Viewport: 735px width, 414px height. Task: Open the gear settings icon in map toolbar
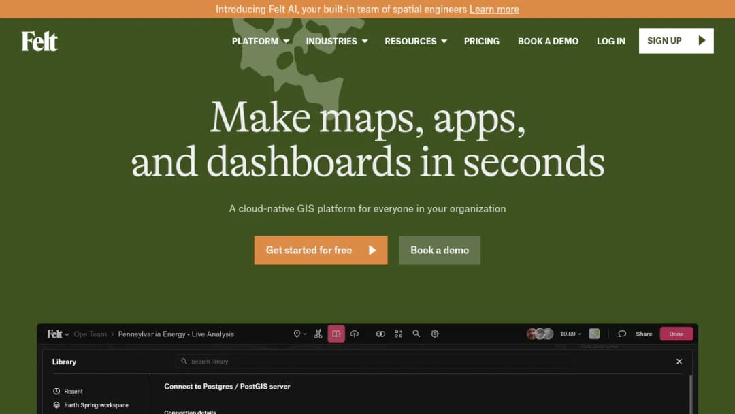pos(435,334)
